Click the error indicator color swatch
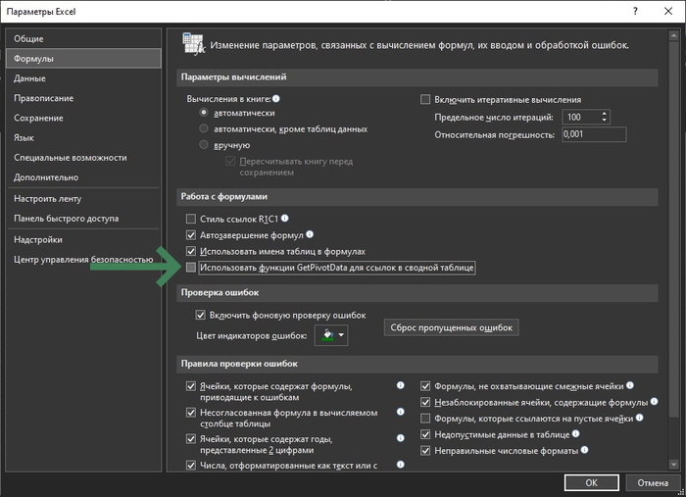Viewport: 686px width, 497px height. tap(325, 336)
